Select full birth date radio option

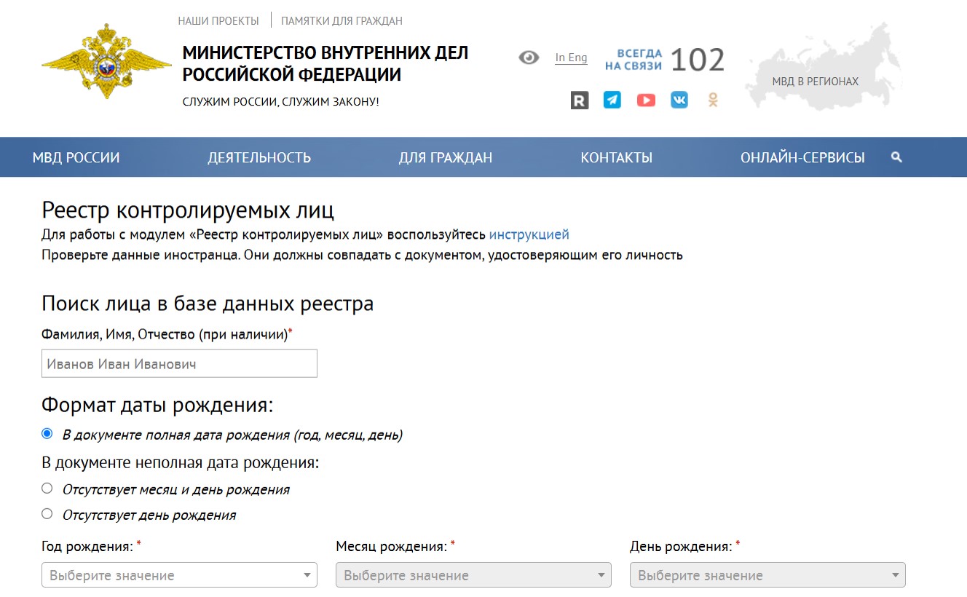pyautogui.click(x=47, y=434)
